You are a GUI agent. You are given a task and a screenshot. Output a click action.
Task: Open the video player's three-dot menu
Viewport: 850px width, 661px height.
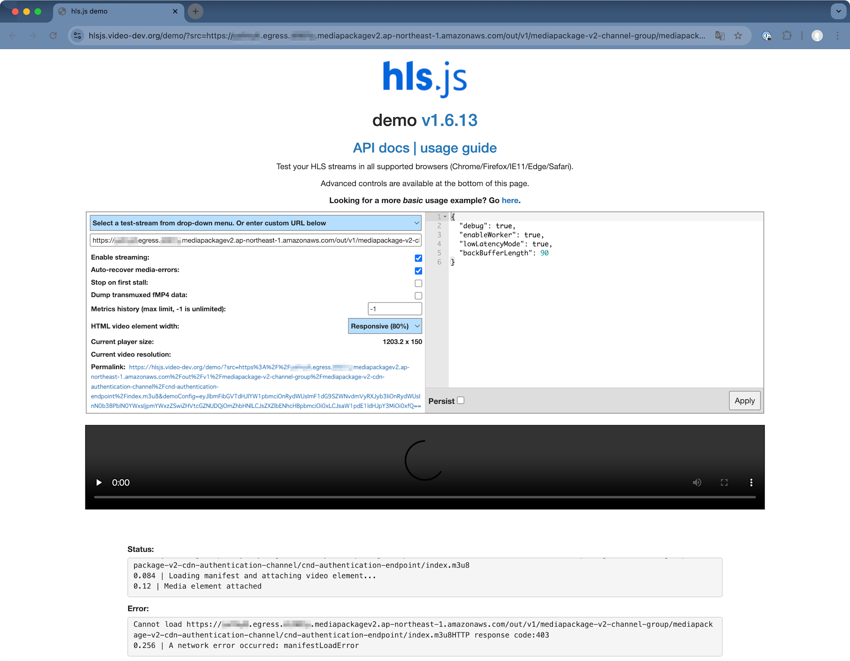tap(751, 483)
